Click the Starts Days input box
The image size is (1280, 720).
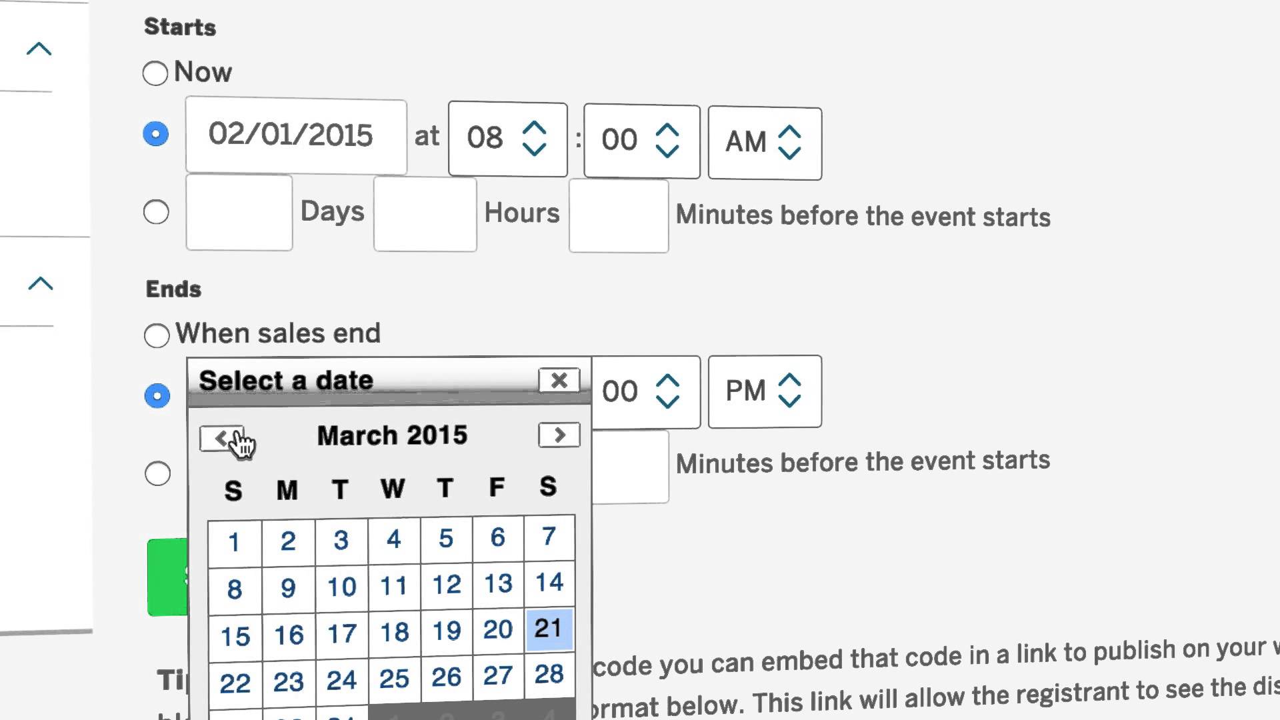click(x=239, y=213)
